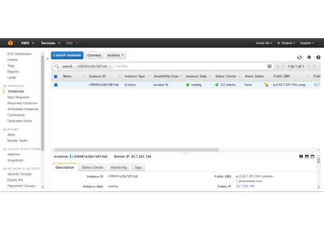
Task: Go to first page of results
Action: point(277,66)
